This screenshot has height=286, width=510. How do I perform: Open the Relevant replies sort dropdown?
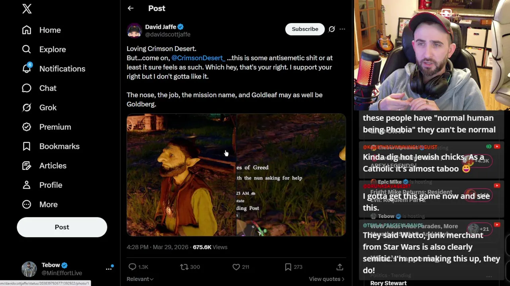pyautogui.click(x=140, y=279)
